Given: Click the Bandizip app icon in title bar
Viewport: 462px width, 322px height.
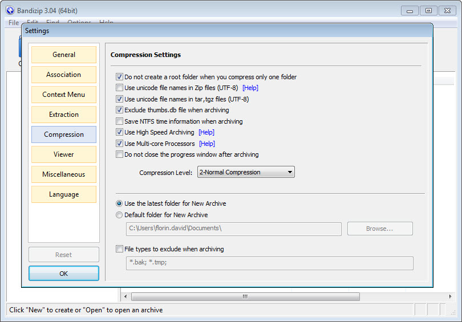Looking at the screenshot, I should pyautogui.click(x=10, y=10).
